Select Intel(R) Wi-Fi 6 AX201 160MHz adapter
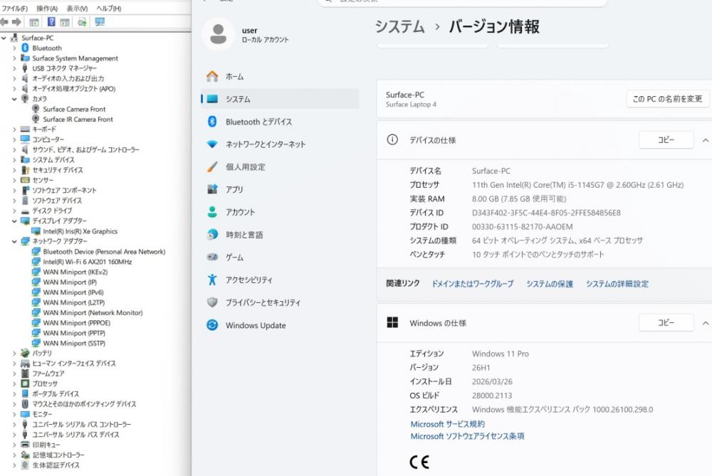712x476 pixels. pos(87,262)
